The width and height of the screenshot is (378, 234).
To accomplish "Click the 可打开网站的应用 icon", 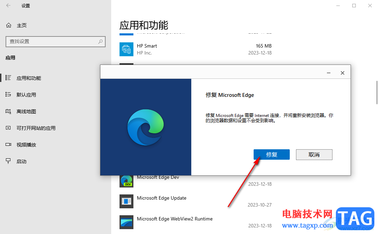I will (8, 128).
